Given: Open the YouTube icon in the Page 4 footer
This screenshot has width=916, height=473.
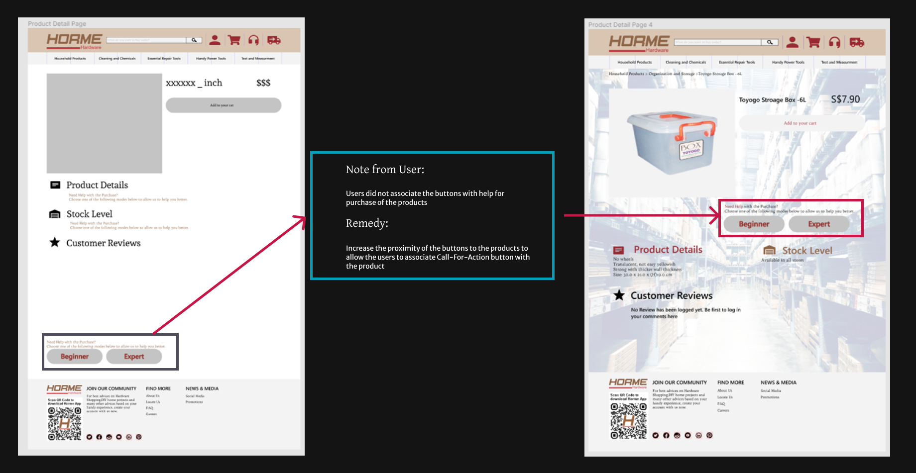Looking at the screenshot, I should (x=687, y=435).
